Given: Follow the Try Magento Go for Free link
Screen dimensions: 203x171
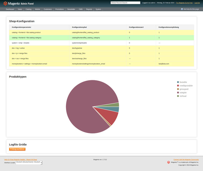Looking at the screenshot, I should 184,3.
